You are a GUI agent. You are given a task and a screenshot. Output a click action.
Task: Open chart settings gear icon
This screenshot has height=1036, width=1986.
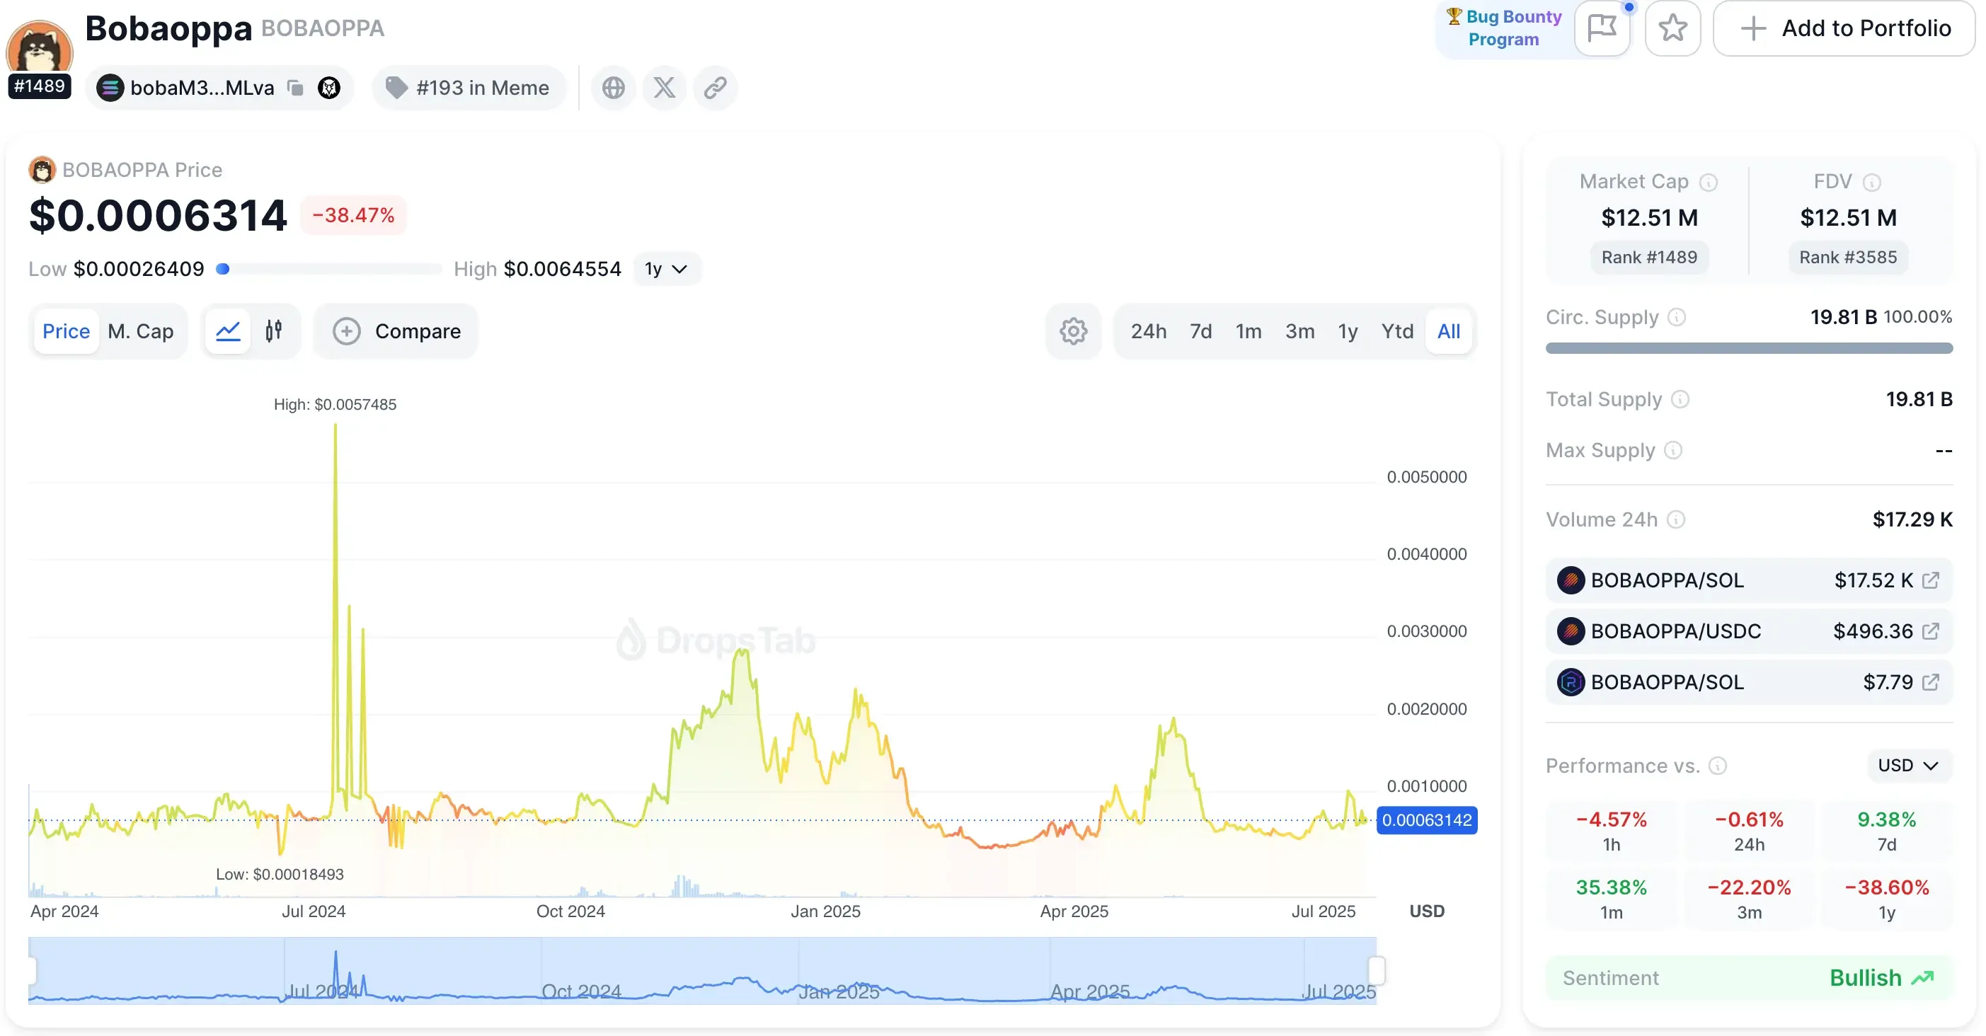coord(1072,331)
